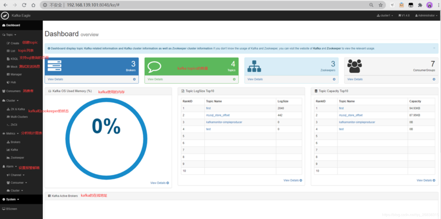Viewport: 441px width, 219px height.
Task: Open Metrics Zookeeper page in sidebar
Action: coord(15,157)
